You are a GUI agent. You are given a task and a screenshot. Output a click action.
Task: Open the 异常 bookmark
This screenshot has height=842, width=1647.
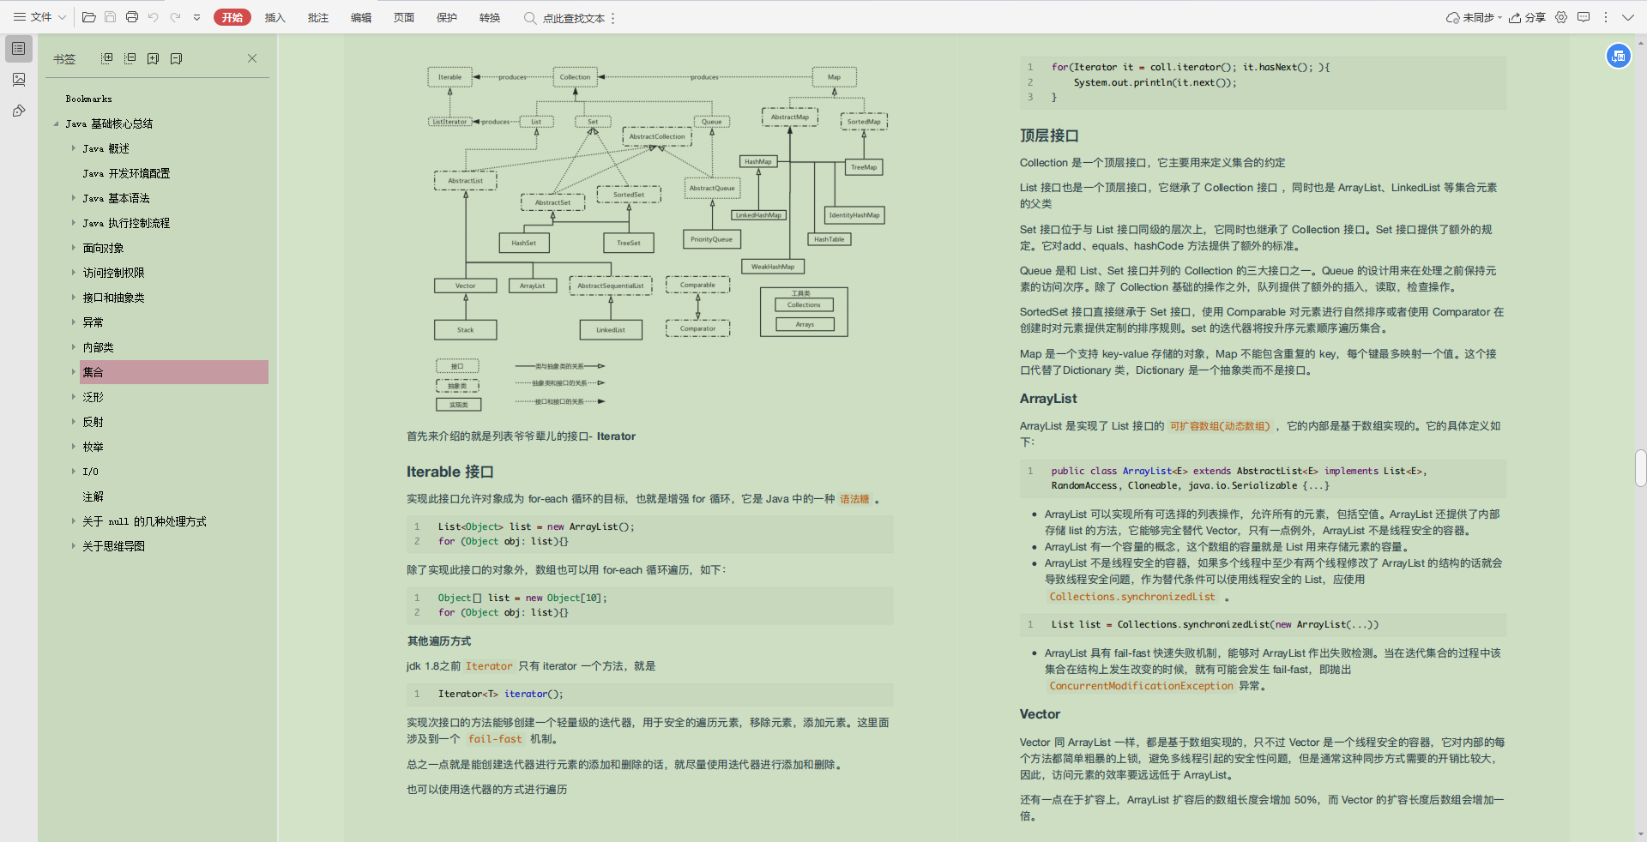click(x=93, y=322)
